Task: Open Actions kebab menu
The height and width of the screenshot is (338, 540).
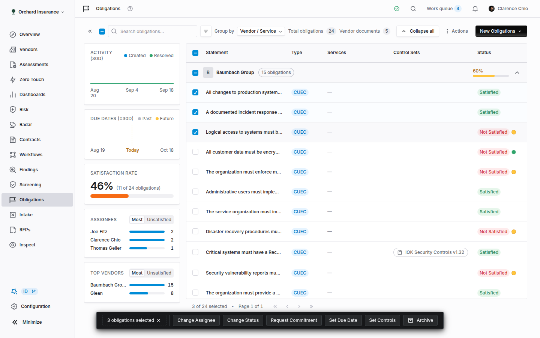Action: pos(456,31)
